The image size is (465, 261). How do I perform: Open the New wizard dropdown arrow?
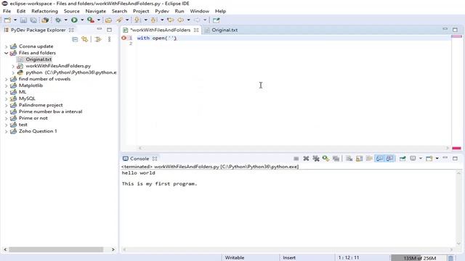[x=15, y=20]
